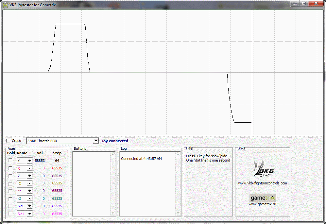Open the joystick device dropdown

[x=95, y=141]
